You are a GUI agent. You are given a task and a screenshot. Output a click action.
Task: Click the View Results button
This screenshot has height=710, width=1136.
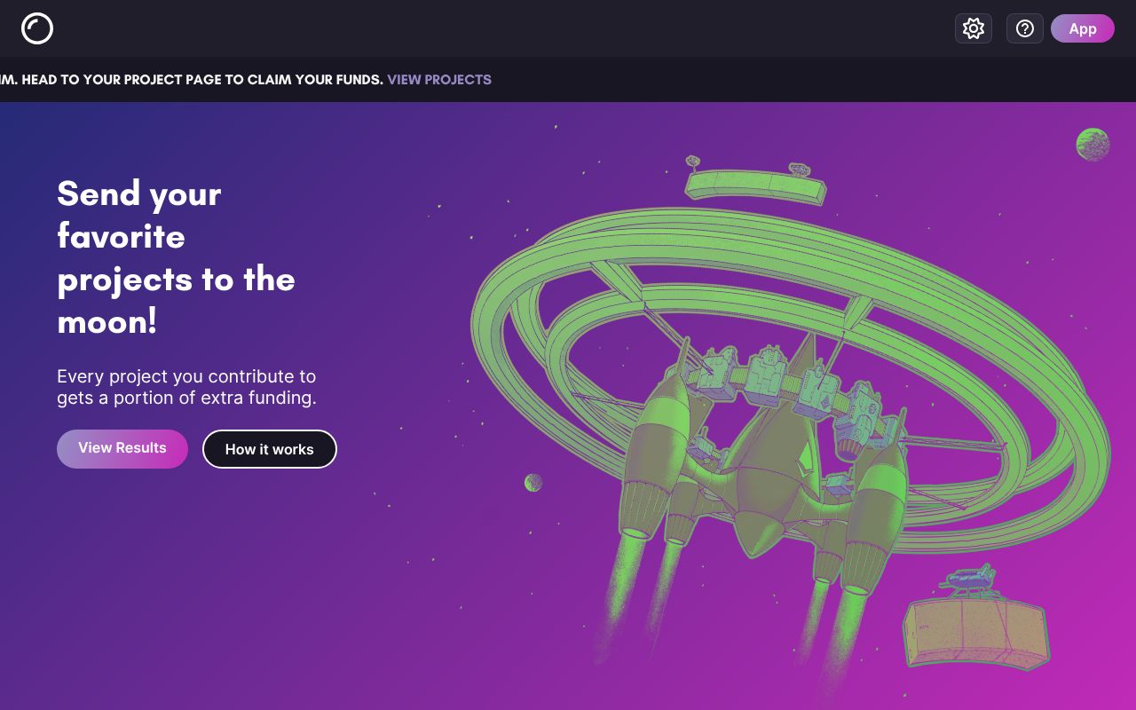click(122, 448)
